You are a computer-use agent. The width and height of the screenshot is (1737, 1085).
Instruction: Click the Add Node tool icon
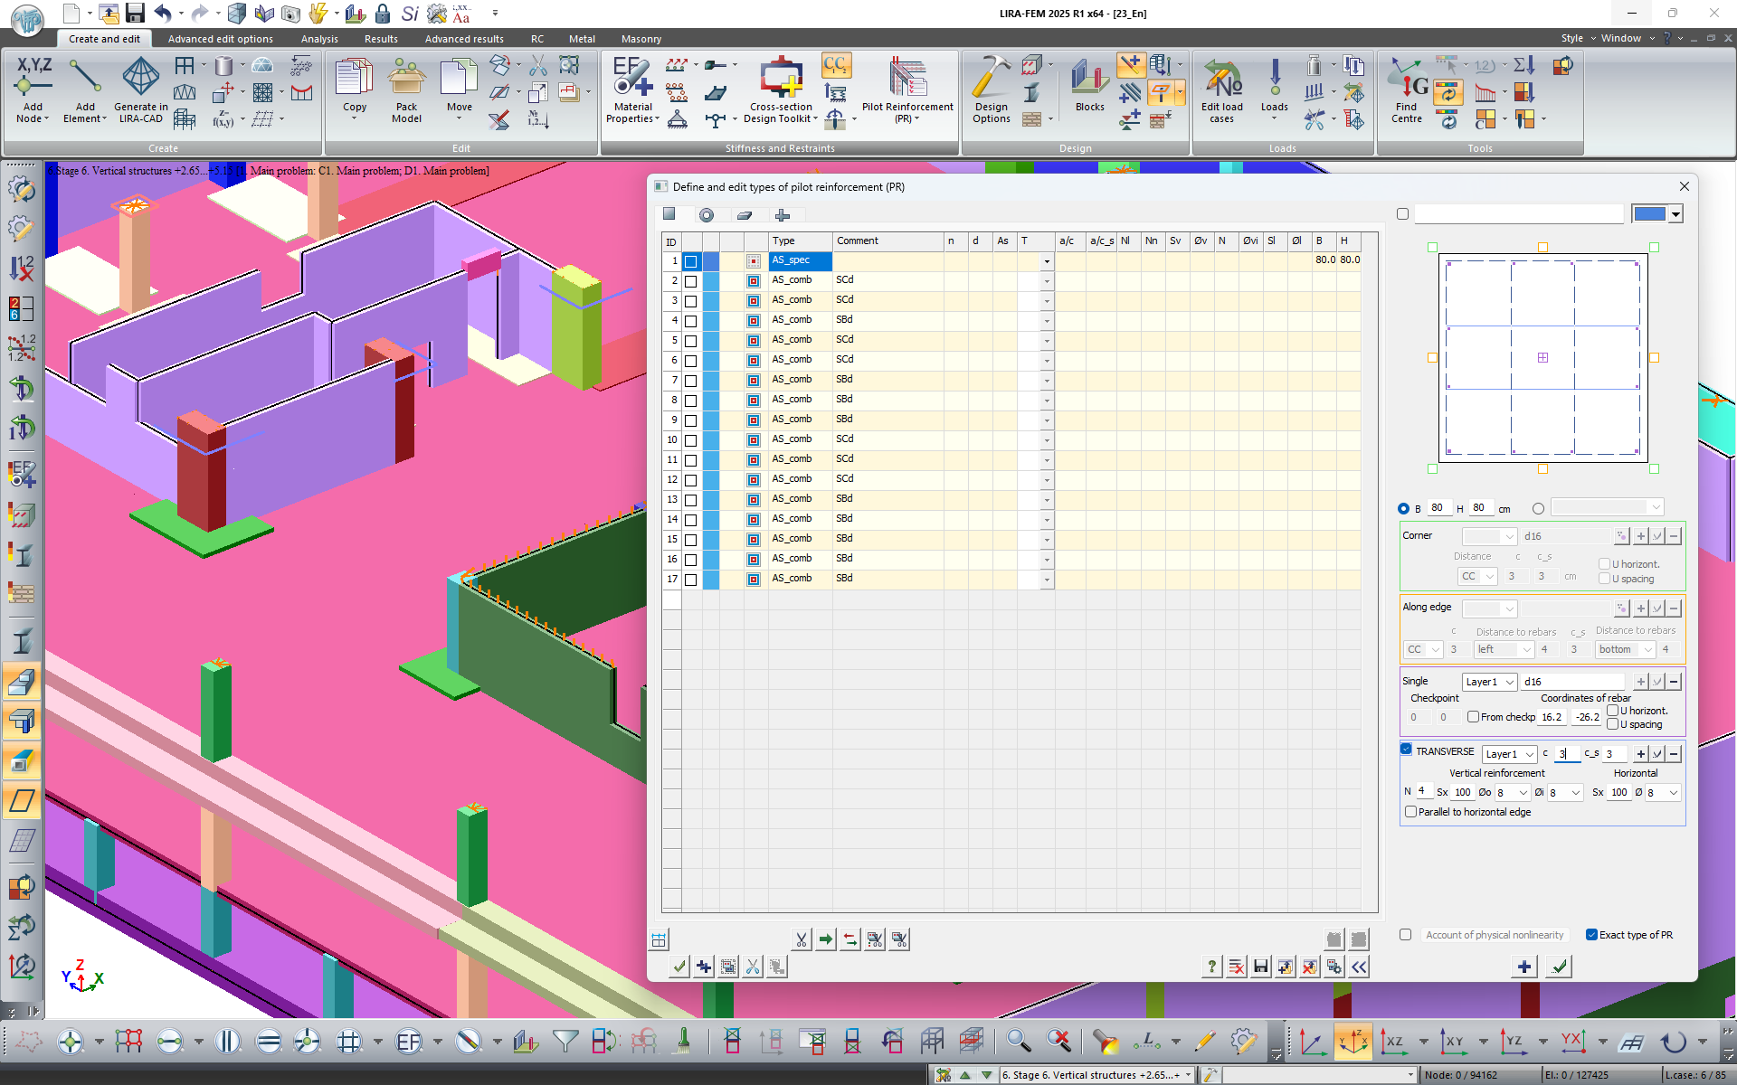pyautogui.click(x=33, y=80)
